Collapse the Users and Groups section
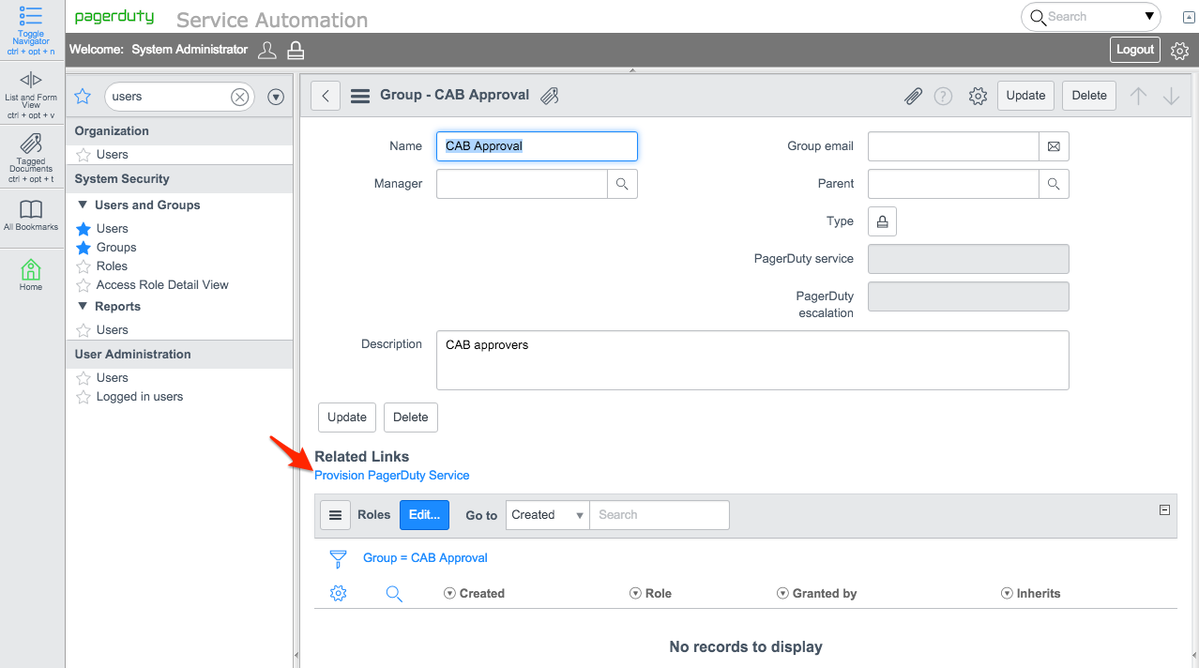Viewport: 1199px width, 668px height. click(x=83, y=205)
